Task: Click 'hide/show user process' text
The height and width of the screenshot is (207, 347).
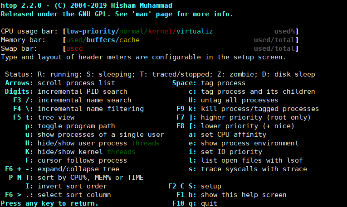Action: coord(82,144)
